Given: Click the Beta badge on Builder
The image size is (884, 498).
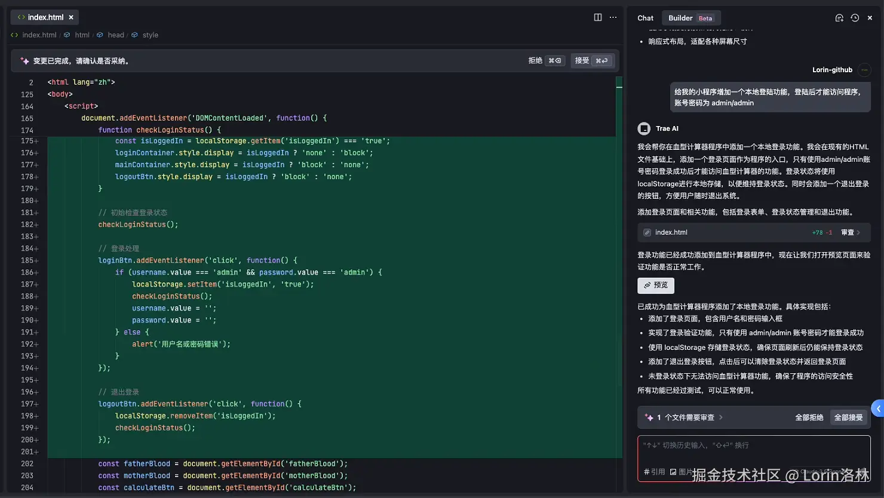Looking at the screenshot, I should (x=705, y=19).
